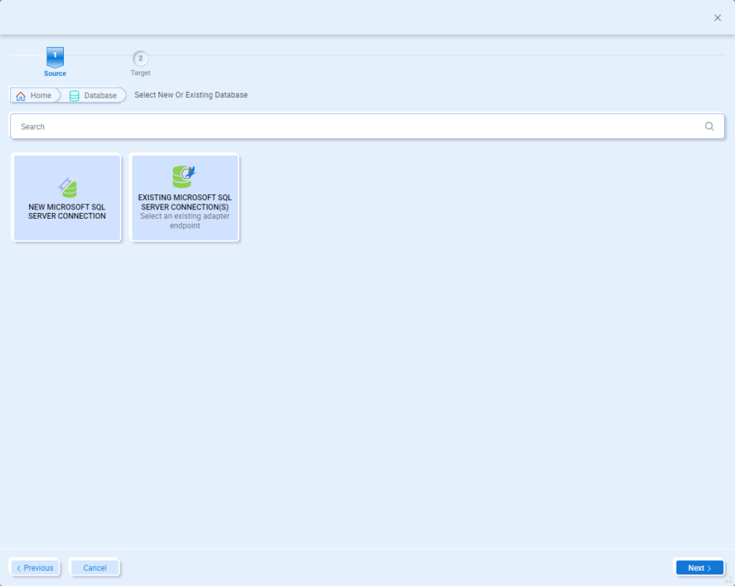Image resolution: width=735 pixels, height=586 pixels.
Task: Select the NEW MICROSOFT SQL SERVER CONNECTION tile
Action: 67,198
